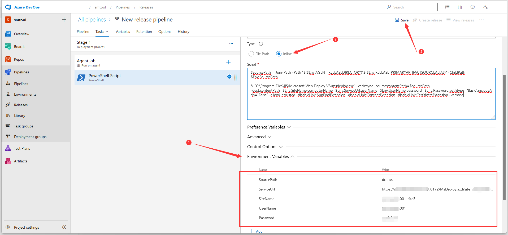Click the Azure DevOps logo icon
This screenshot has height=235, width=508.
(8, 7)
